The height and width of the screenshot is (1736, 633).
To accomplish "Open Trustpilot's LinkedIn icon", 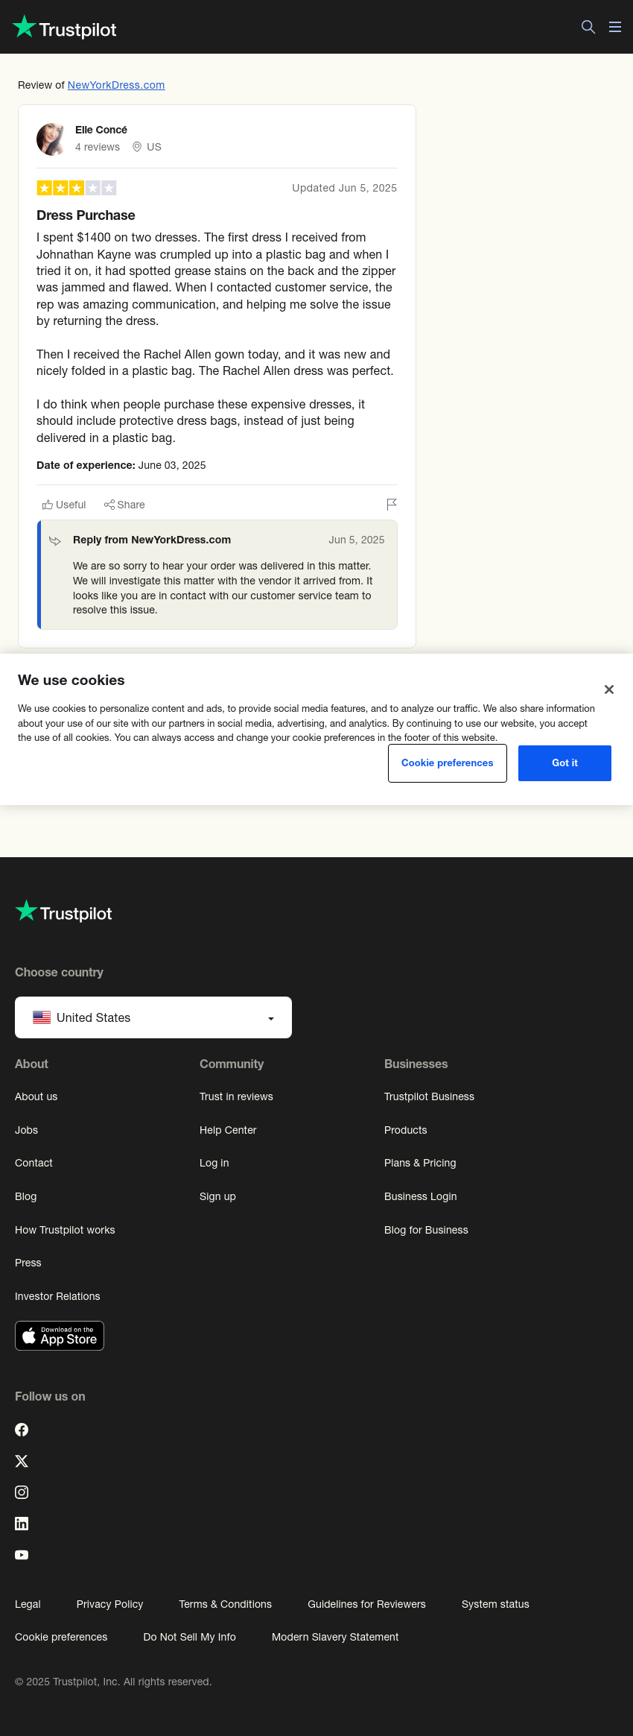I will (x=22, y=1524).
